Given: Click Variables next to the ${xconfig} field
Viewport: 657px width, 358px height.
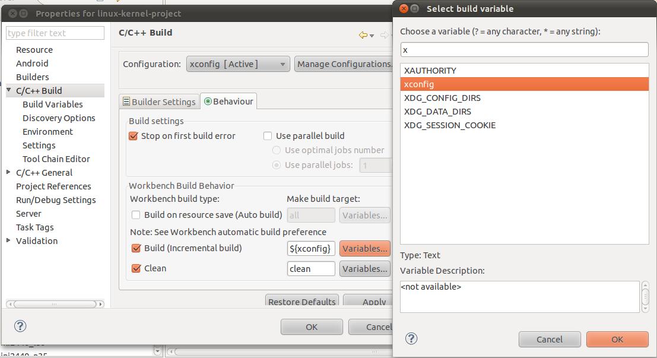Looking at the screenshot, I should pyautogui.click(x=364, y=248).
